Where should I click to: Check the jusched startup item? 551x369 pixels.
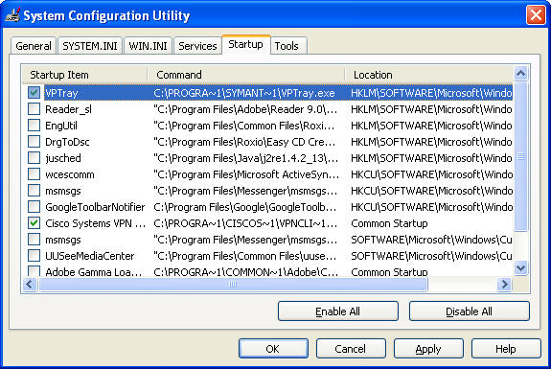pos(34,158)
